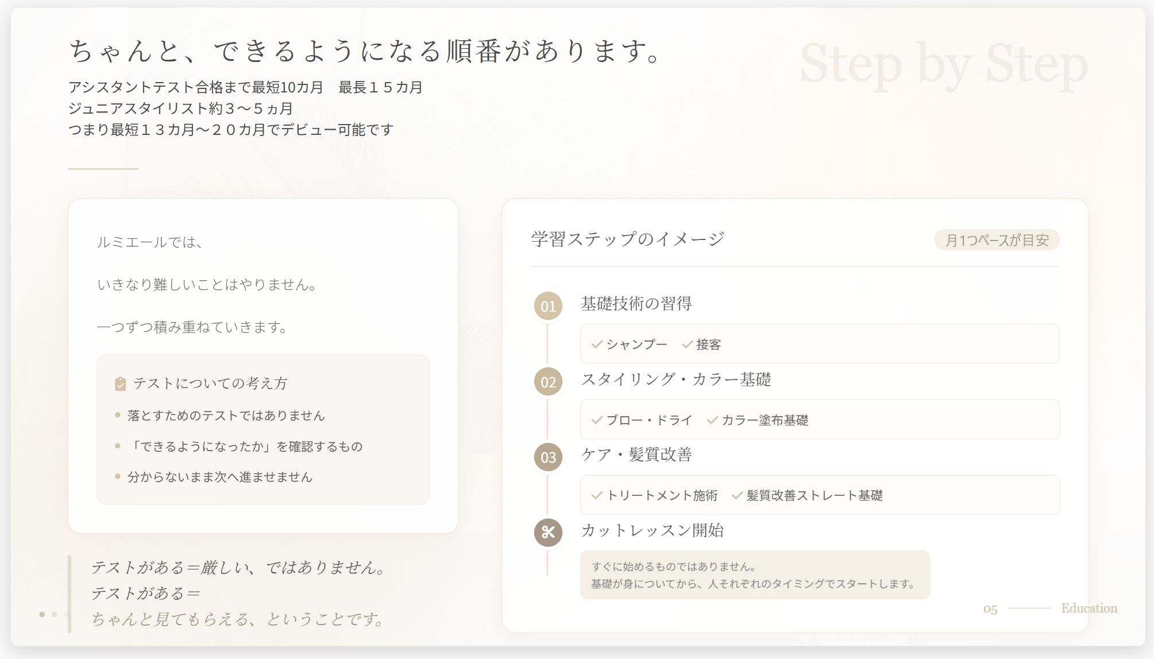Click the スタイリング・カラー基礎 step heading
Viewport: 1154px width, 659px height.
tap(676, 379)
